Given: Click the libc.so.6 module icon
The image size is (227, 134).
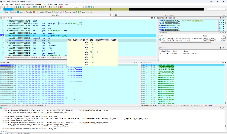Looking at the screenshot, I should coord(160,41).
